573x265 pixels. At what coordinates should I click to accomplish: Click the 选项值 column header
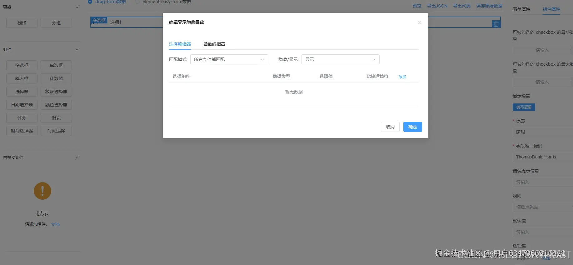click(326, 76)
